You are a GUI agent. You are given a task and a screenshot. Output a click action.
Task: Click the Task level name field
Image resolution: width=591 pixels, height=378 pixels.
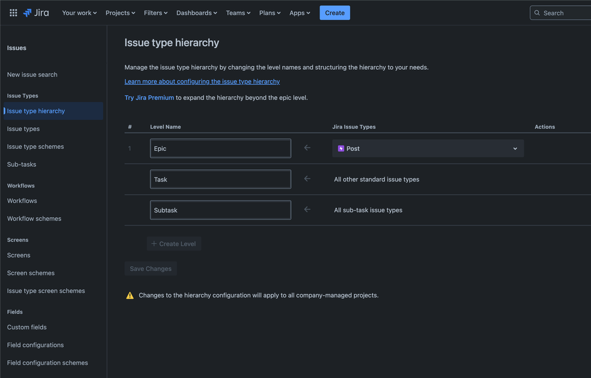[x=221, y=179]
